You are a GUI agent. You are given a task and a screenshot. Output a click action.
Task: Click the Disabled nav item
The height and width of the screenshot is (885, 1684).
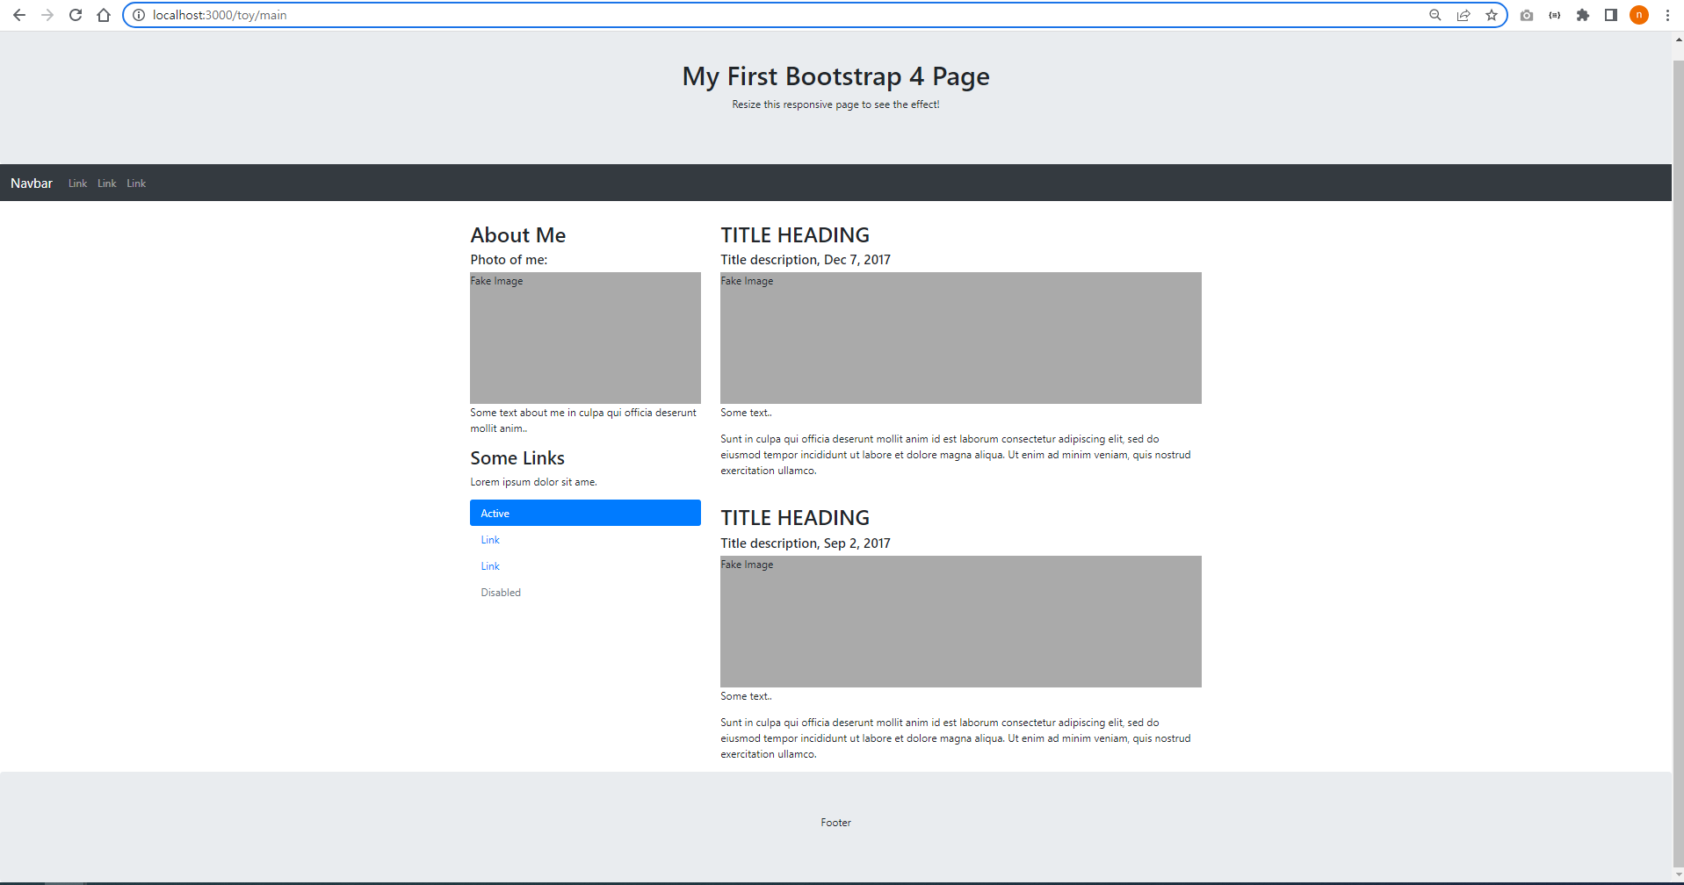click(501, 593)
